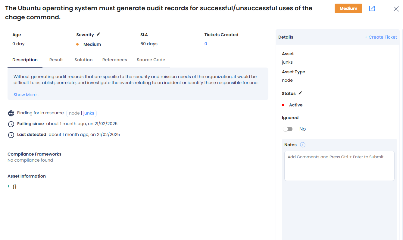Open finding in new window icon
The height and width of the screenshot is (240, 403).
372,8
